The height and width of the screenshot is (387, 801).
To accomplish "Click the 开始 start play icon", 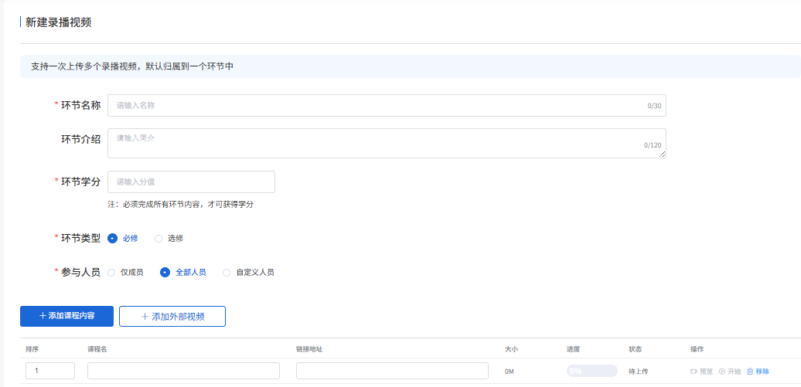I will tap(722, 372).
